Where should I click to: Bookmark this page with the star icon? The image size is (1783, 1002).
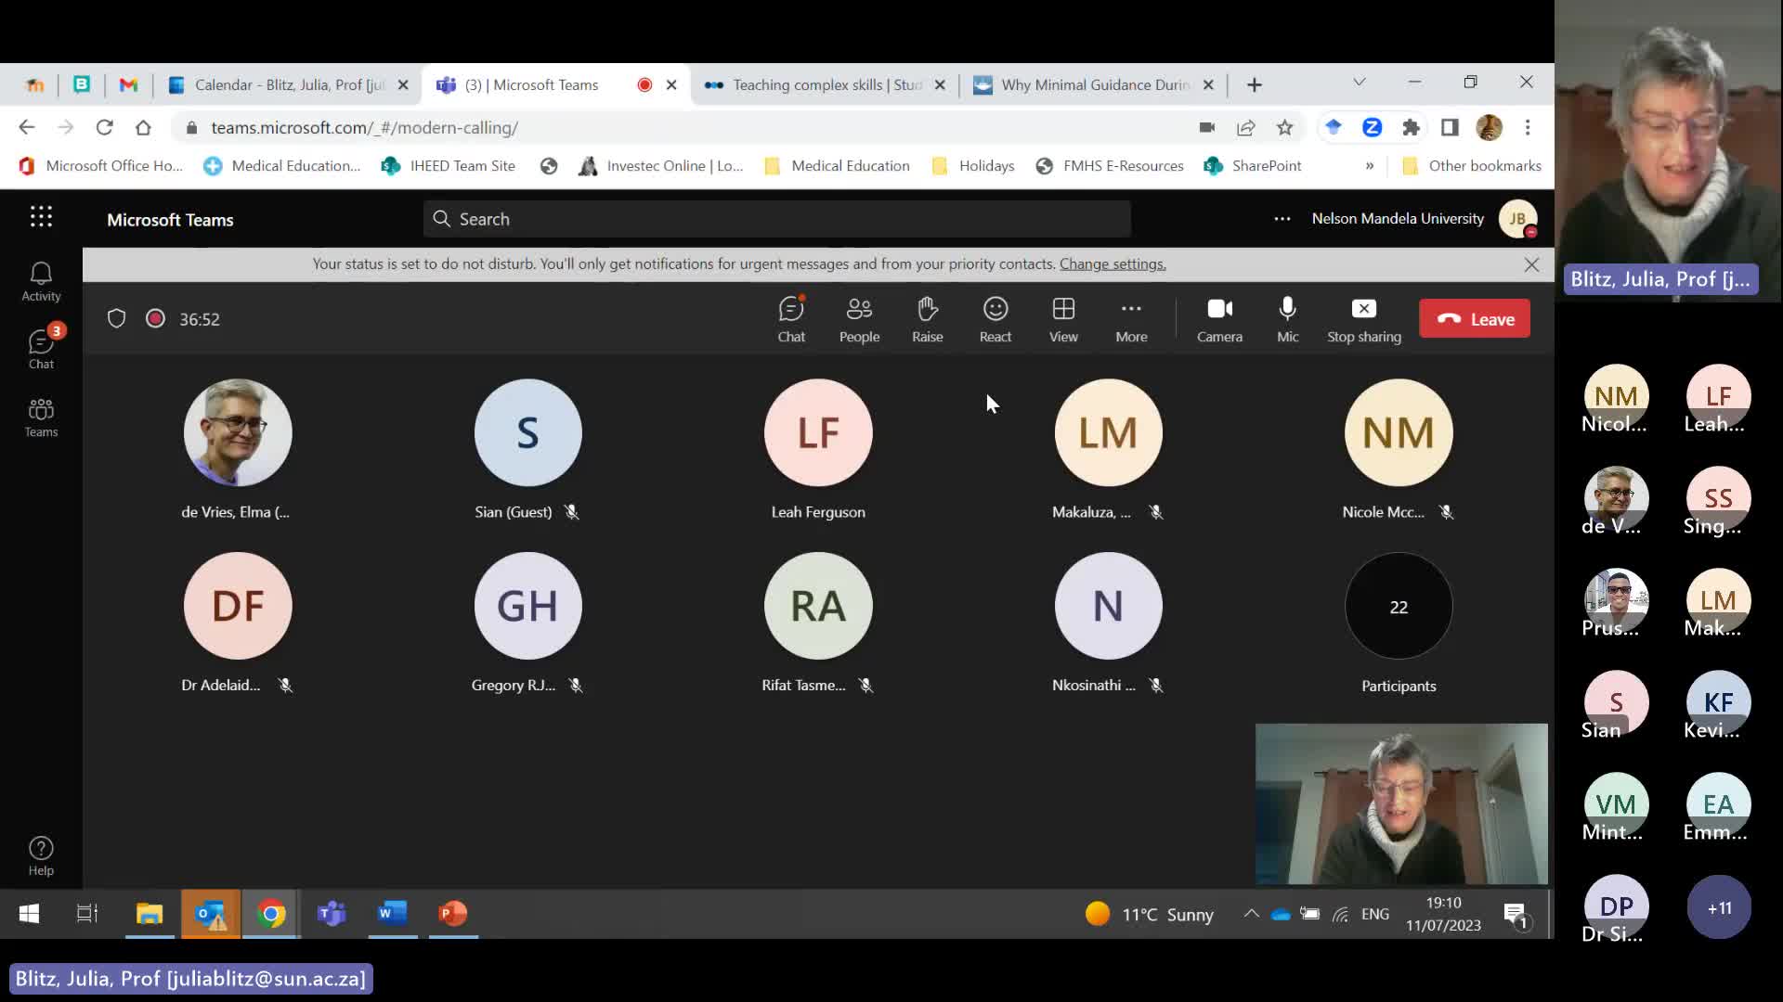tap(1284, 128)
